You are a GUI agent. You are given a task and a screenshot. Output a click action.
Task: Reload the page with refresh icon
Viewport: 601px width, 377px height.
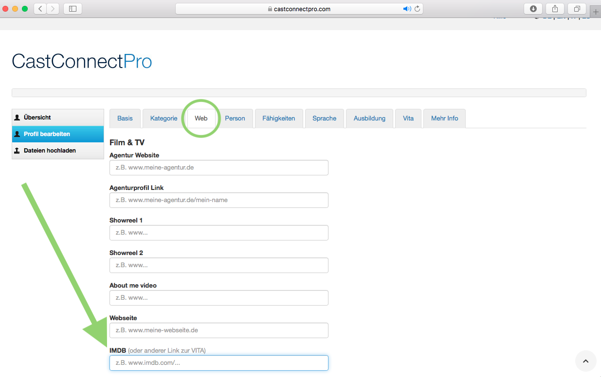tap(417, 9)
